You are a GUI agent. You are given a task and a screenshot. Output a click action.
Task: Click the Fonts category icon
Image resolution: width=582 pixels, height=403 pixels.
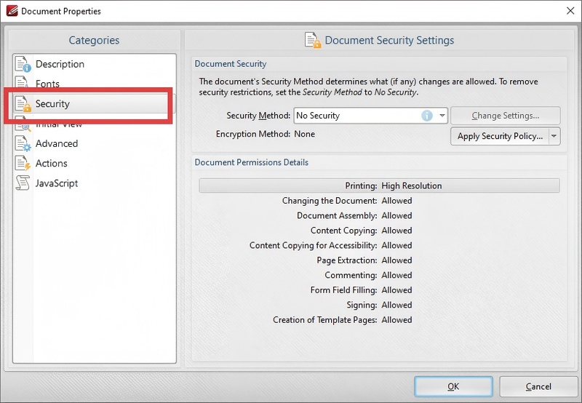click(23, 84)
